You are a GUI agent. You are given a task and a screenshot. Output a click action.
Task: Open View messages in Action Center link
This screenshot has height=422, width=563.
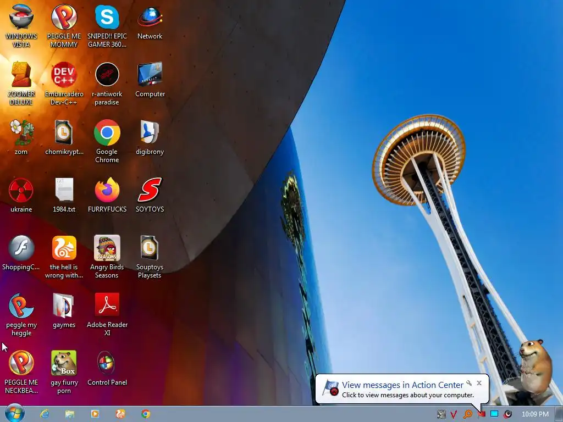pos(402,385)
